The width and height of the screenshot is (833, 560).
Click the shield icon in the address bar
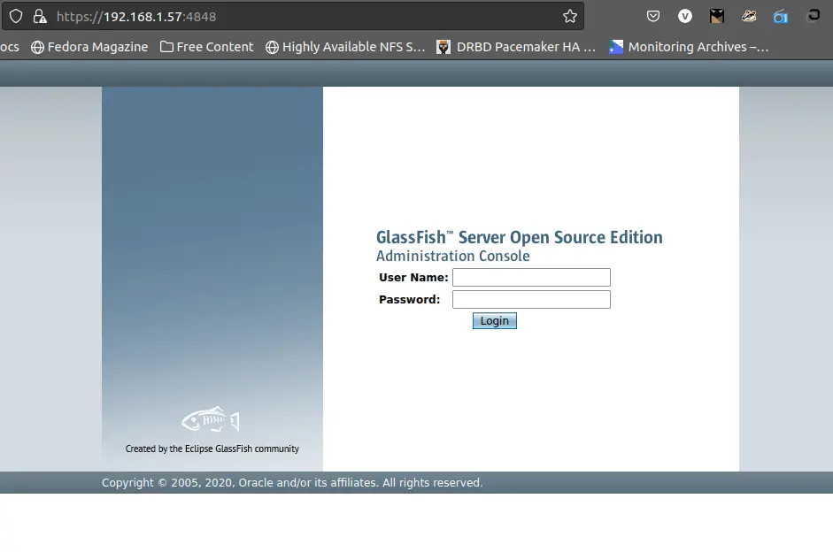point(15,15)
